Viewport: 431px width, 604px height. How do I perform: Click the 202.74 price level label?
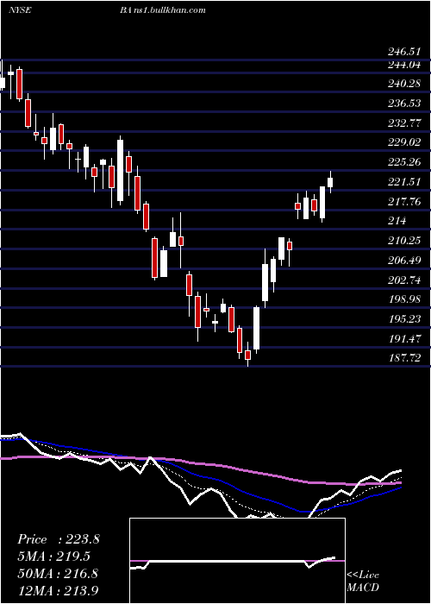(403, 280)
